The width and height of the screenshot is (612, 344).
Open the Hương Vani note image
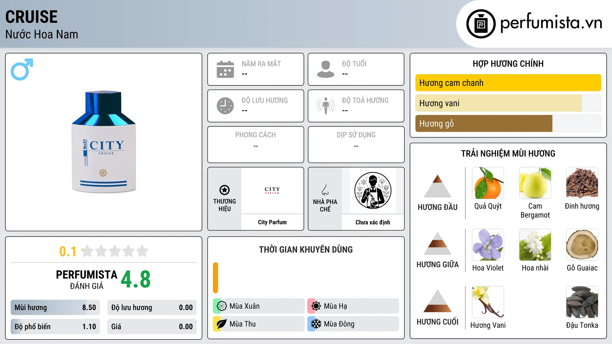pyautogui.click(x=488, y=302)
